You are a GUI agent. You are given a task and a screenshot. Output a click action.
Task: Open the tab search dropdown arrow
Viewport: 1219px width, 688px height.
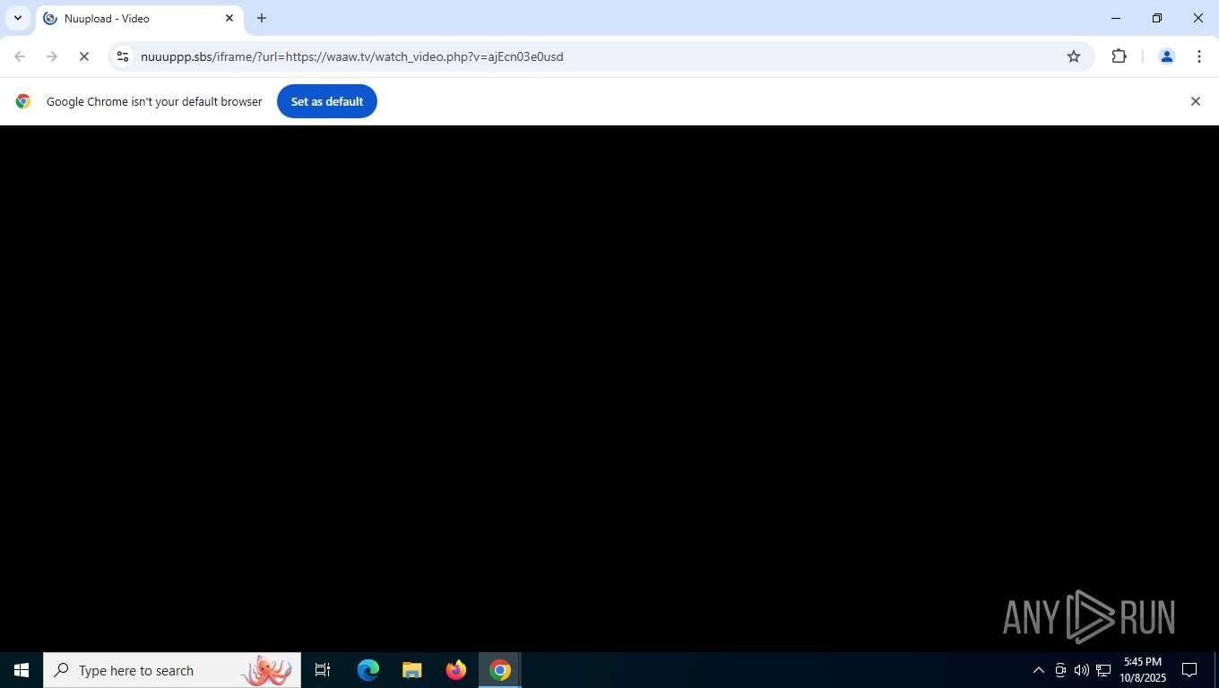(17, 18)
